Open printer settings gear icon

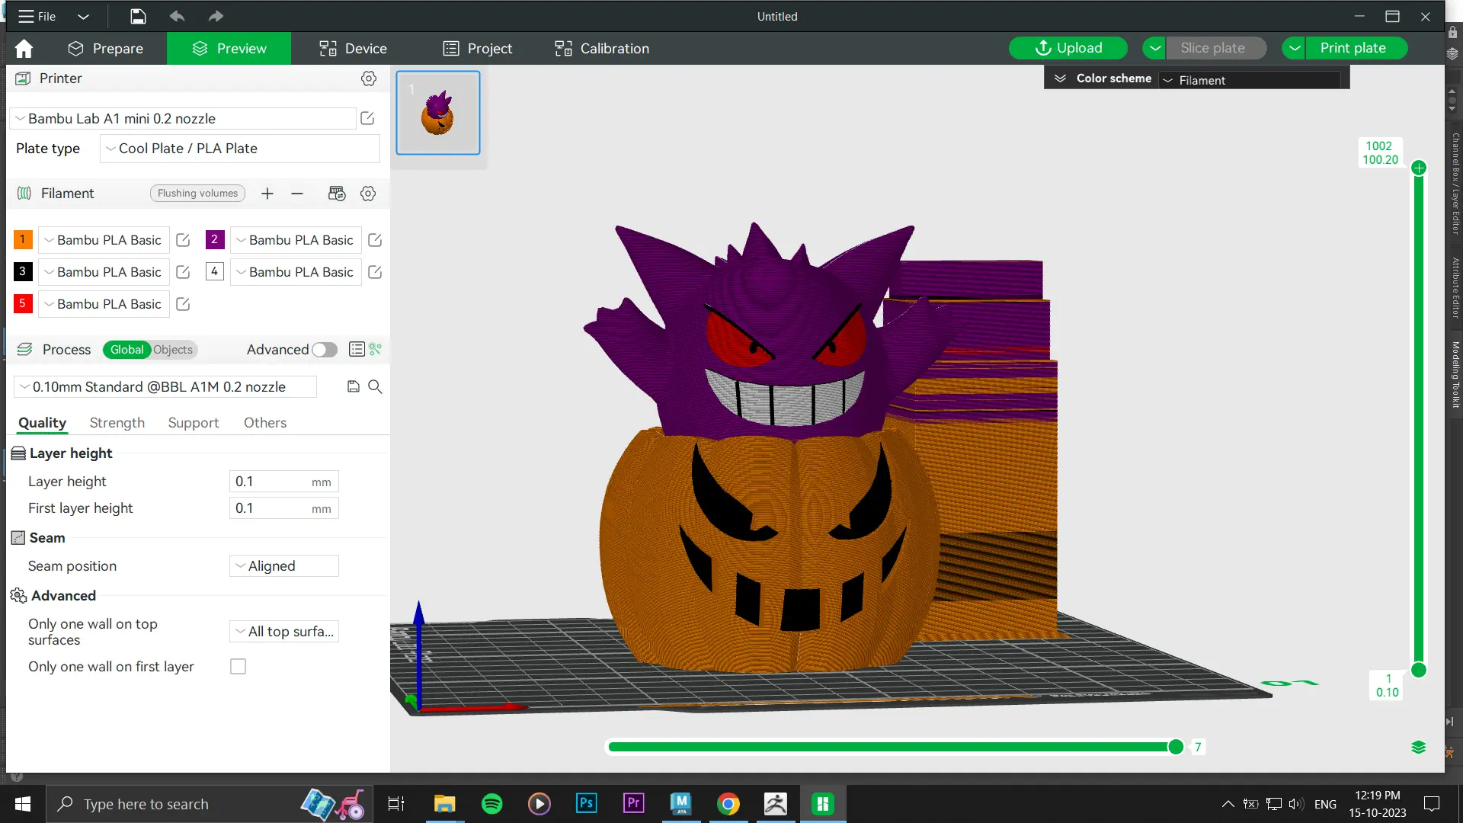point(369,78)
